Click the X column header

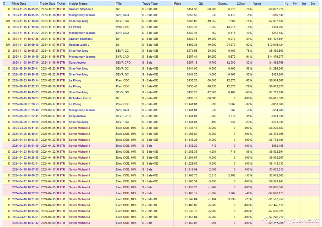4,3
